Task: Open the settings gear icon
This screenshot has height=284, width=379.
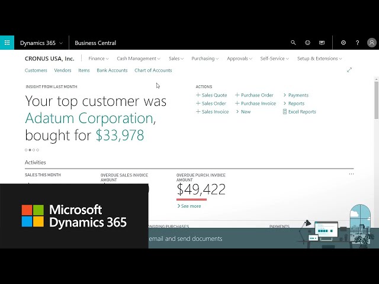Action: tap(343, 43)
